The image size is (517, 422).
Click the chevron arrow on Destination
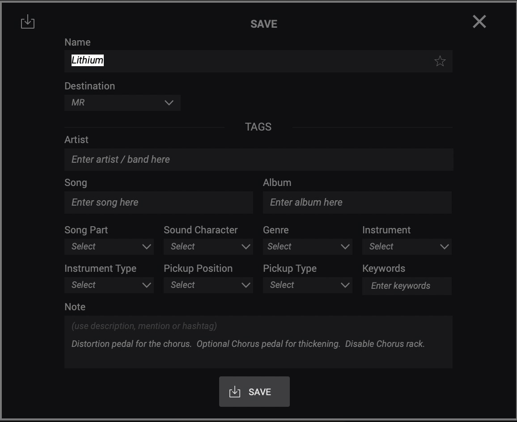click(169, 103)
